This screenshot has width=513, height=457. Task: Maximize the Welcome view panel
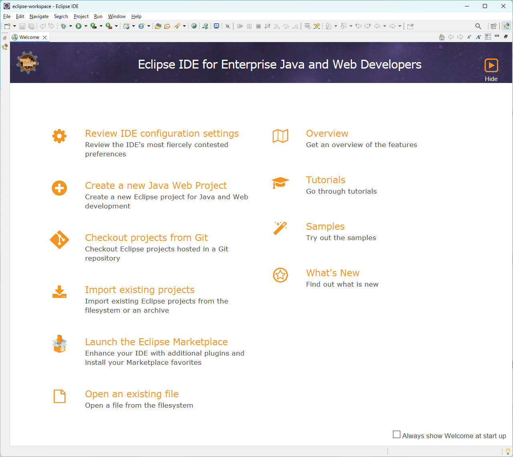tap(506, 36)
